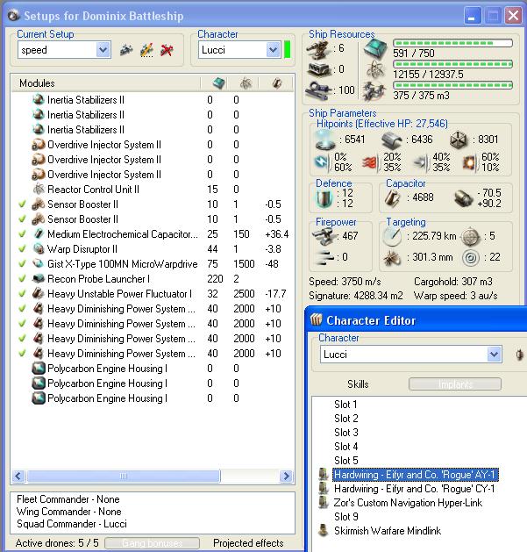Screen dimensions: 527x552
Task: Click the structure hitpoints icon
Action: click(459, 140)
